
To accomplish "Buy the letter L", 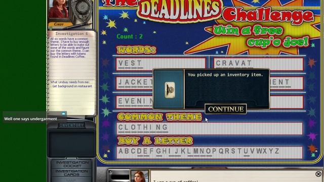I will [189, 151].
